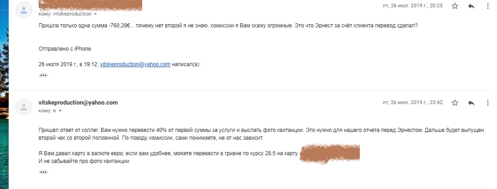Click the date "пт, 26 июл. 2019 г., 20:25"
This screenshot has width=497, height=189.
[412, 6]
